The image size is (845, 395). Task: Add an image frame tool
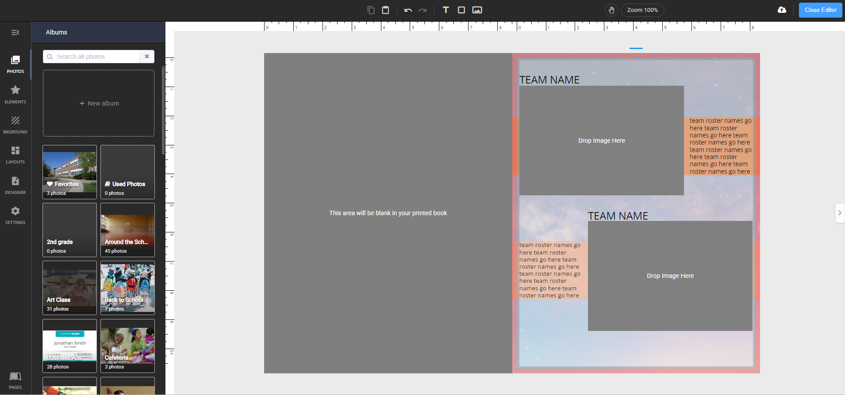[x=477, y=10]
